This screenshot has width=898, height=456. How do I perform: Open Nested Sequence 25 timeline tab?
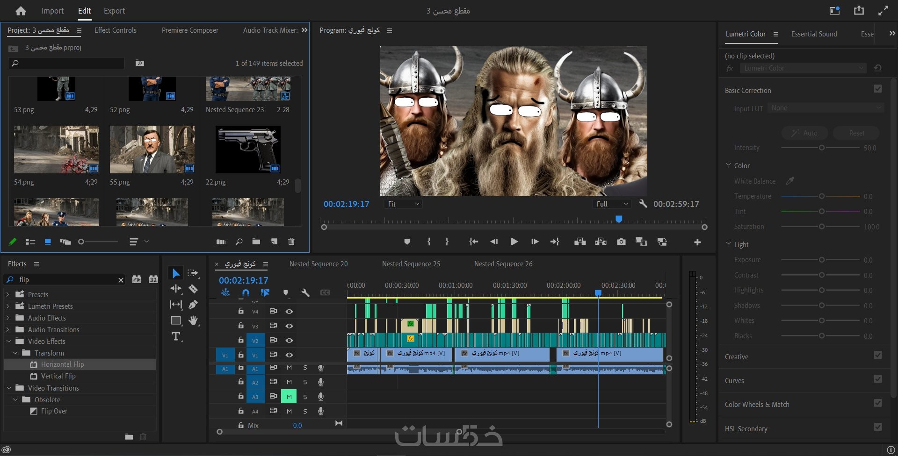click(x=411, y=264)
